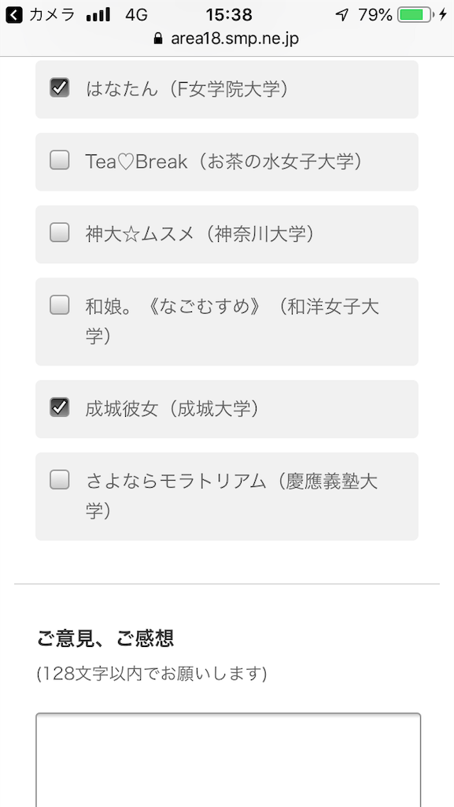Check the Tea♡Break (お茶の水女子大学) checkbox

click(x=60, y=160)
